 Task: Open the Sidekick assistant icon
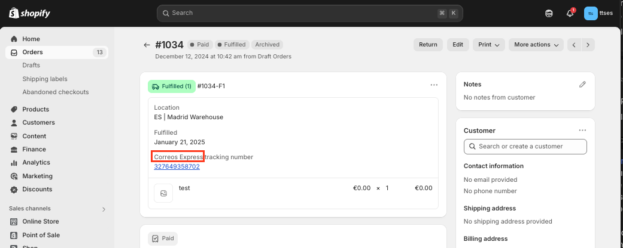(x=549, y=14)
